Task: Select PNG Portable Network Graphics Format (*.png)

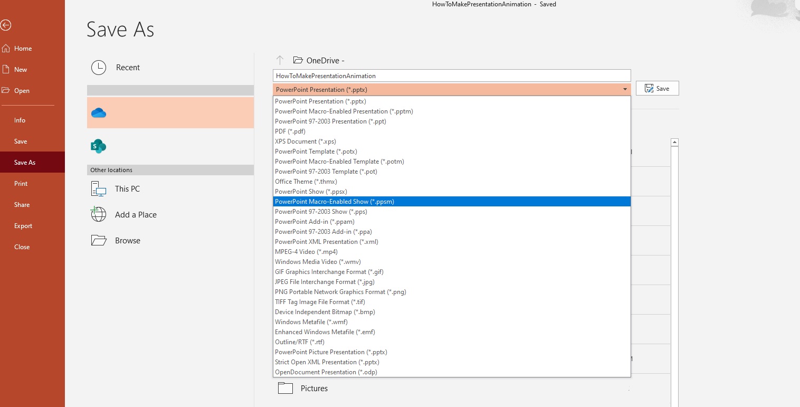Action: coord(452,292)
